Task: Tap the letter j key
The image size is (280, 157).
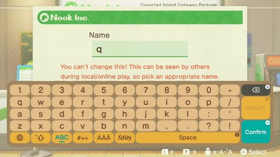Action: [x=146, y=114]
